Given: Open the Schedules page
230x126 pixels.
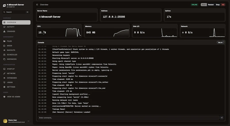Looking at the screenshot, I should click(16, 55).
